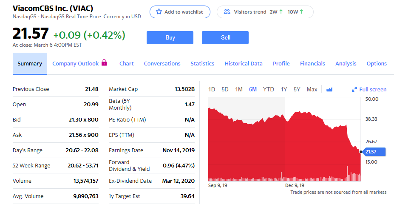Click the Sell button
The height and width of the screenshot is (204, 394).
point(225,37)
